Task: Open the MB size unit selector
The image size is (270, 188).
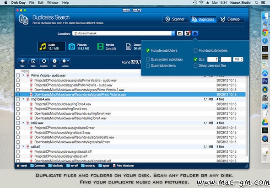Action: click(x=238, y=59)
